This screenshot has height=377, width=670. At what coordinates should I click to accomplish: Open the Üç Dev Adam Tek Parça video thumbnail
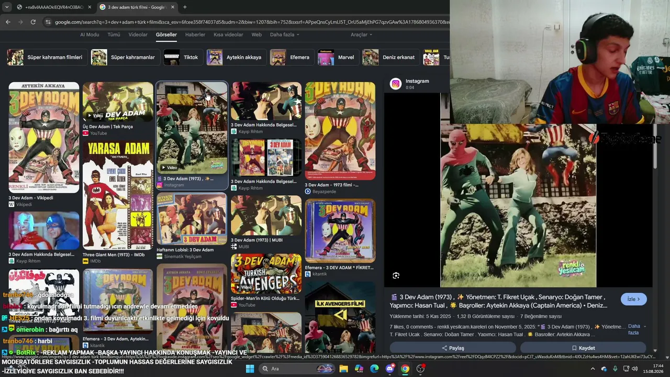click(x=118, y=102)
